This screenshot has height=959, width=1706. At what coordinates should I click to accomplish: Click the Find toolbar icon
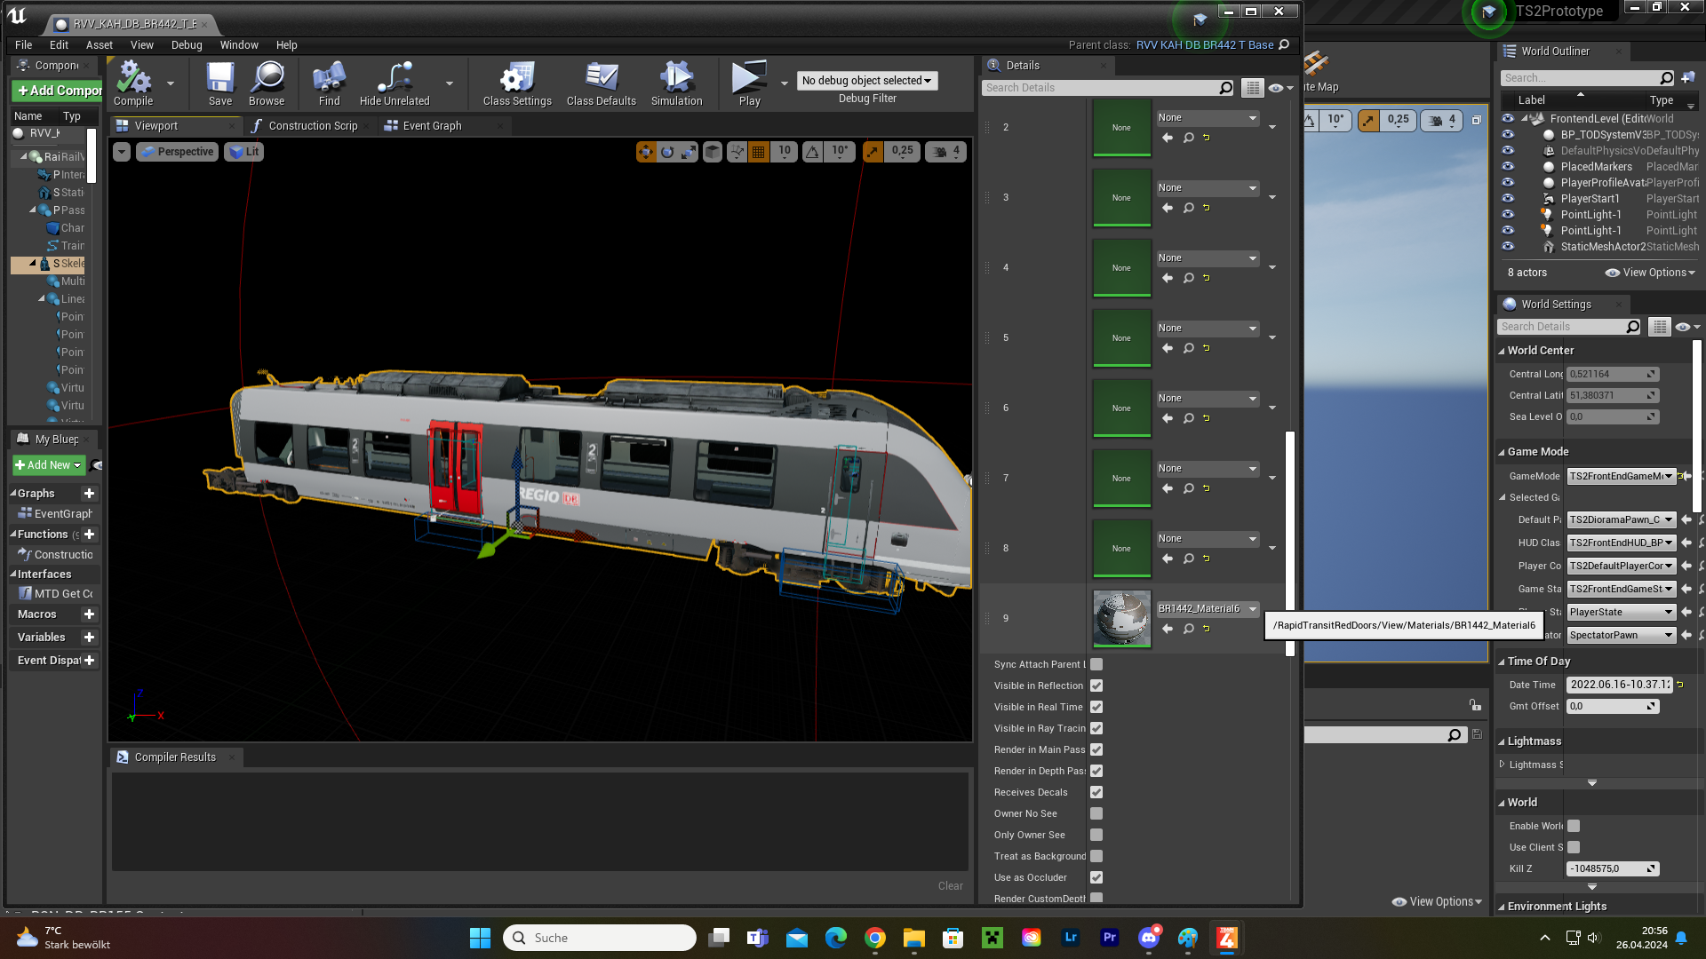coord(329,83)
